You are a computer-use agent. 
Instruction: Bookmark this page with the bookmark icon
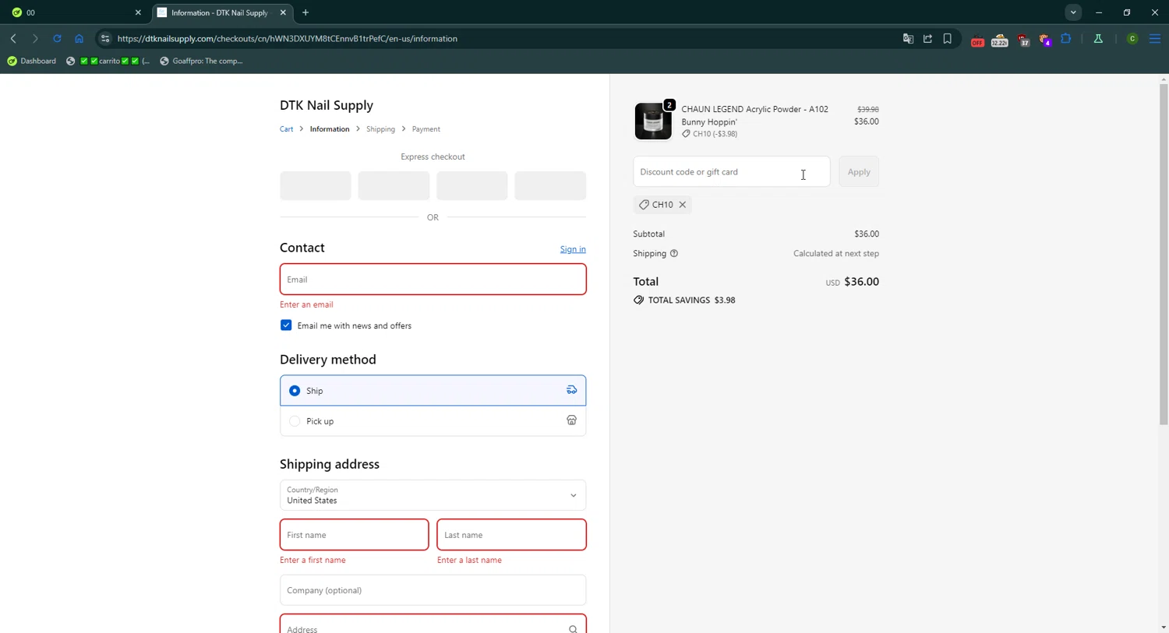pos(948,38)
